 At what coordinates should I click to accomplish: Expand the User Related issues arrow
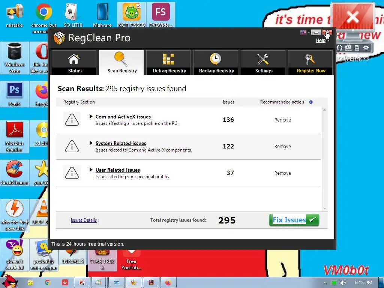(91, 169)
